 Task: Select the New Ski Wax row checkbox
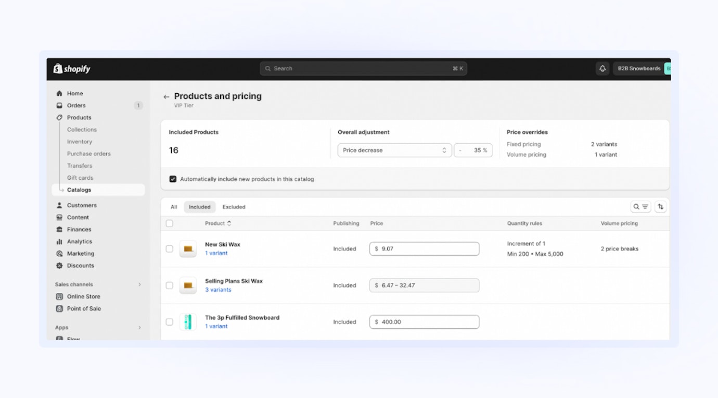click(169, 248)
